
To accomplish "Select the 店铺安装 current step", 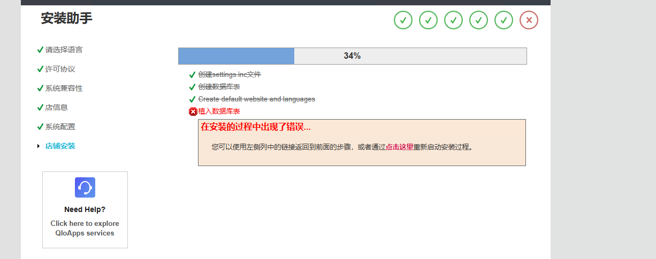I will tap(60, 146).
